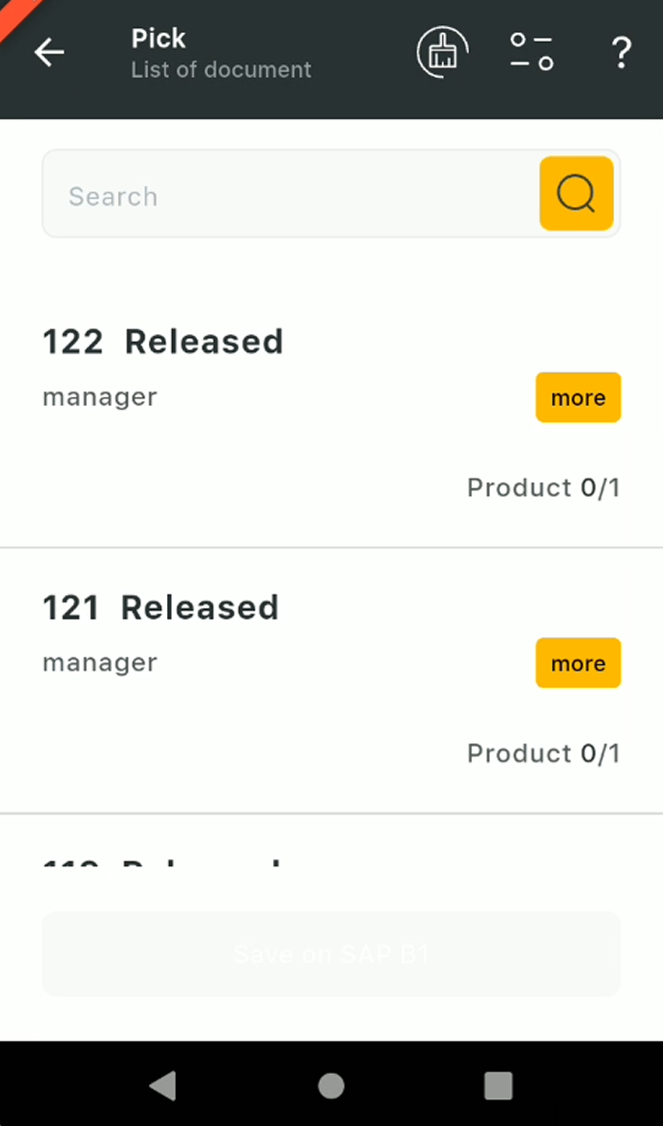This screenshot has height=1126, width=663.
Task: Tap the manager label under document 121
Action: 100,663
